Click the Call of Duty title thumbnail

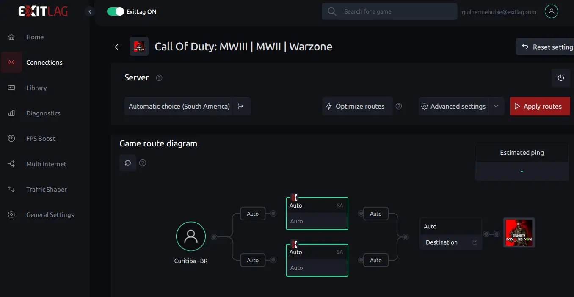point(139,47)
